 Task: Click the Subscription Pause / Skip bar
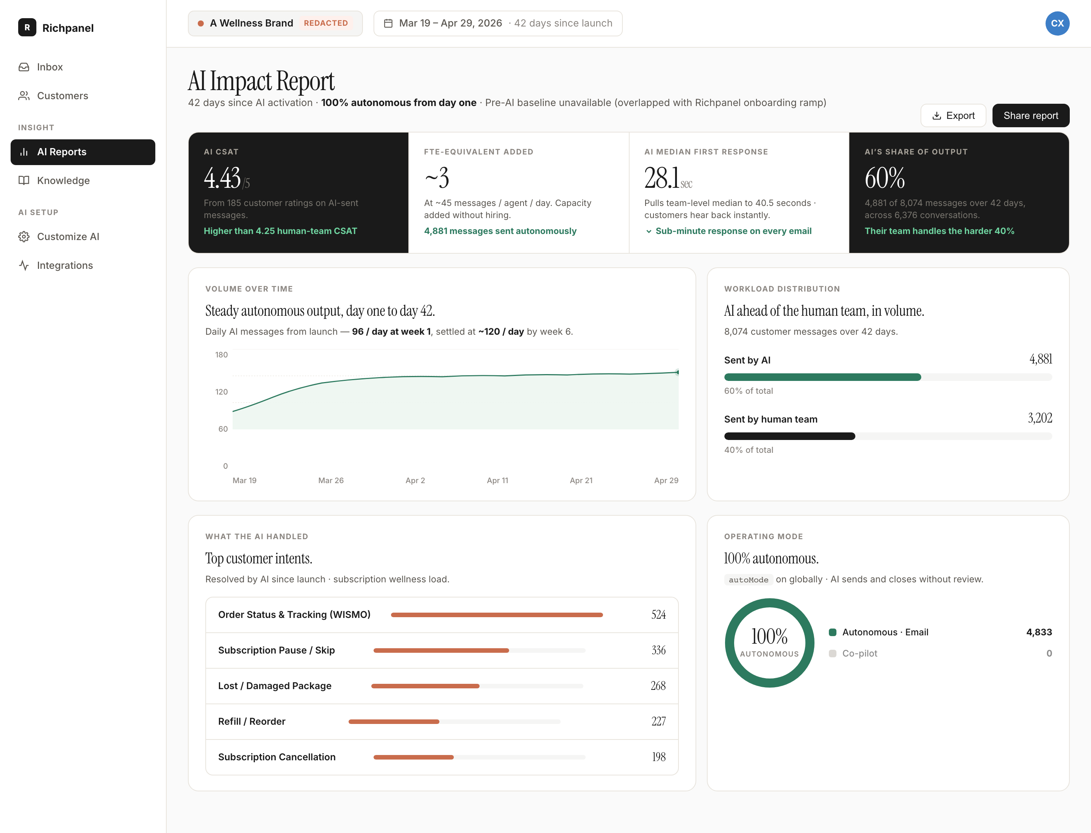click(x=479, y=650)
